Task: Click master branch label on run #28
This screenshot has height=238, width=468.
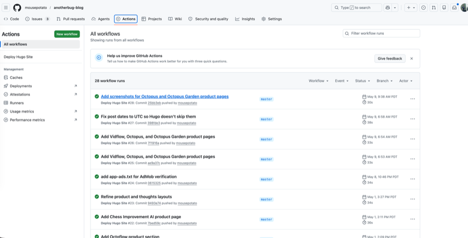Action: 266,99
